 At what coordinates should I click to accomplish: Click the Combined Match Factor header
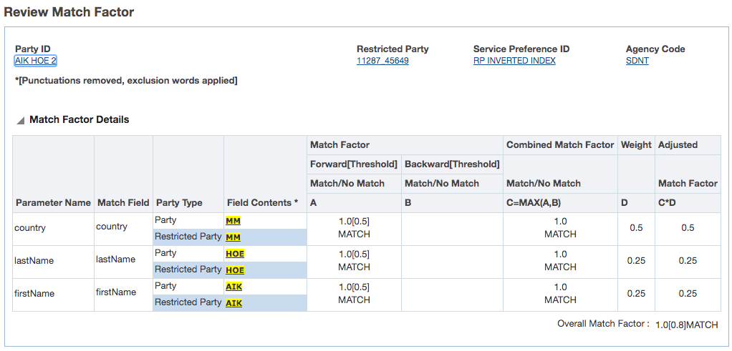point(560,144)
